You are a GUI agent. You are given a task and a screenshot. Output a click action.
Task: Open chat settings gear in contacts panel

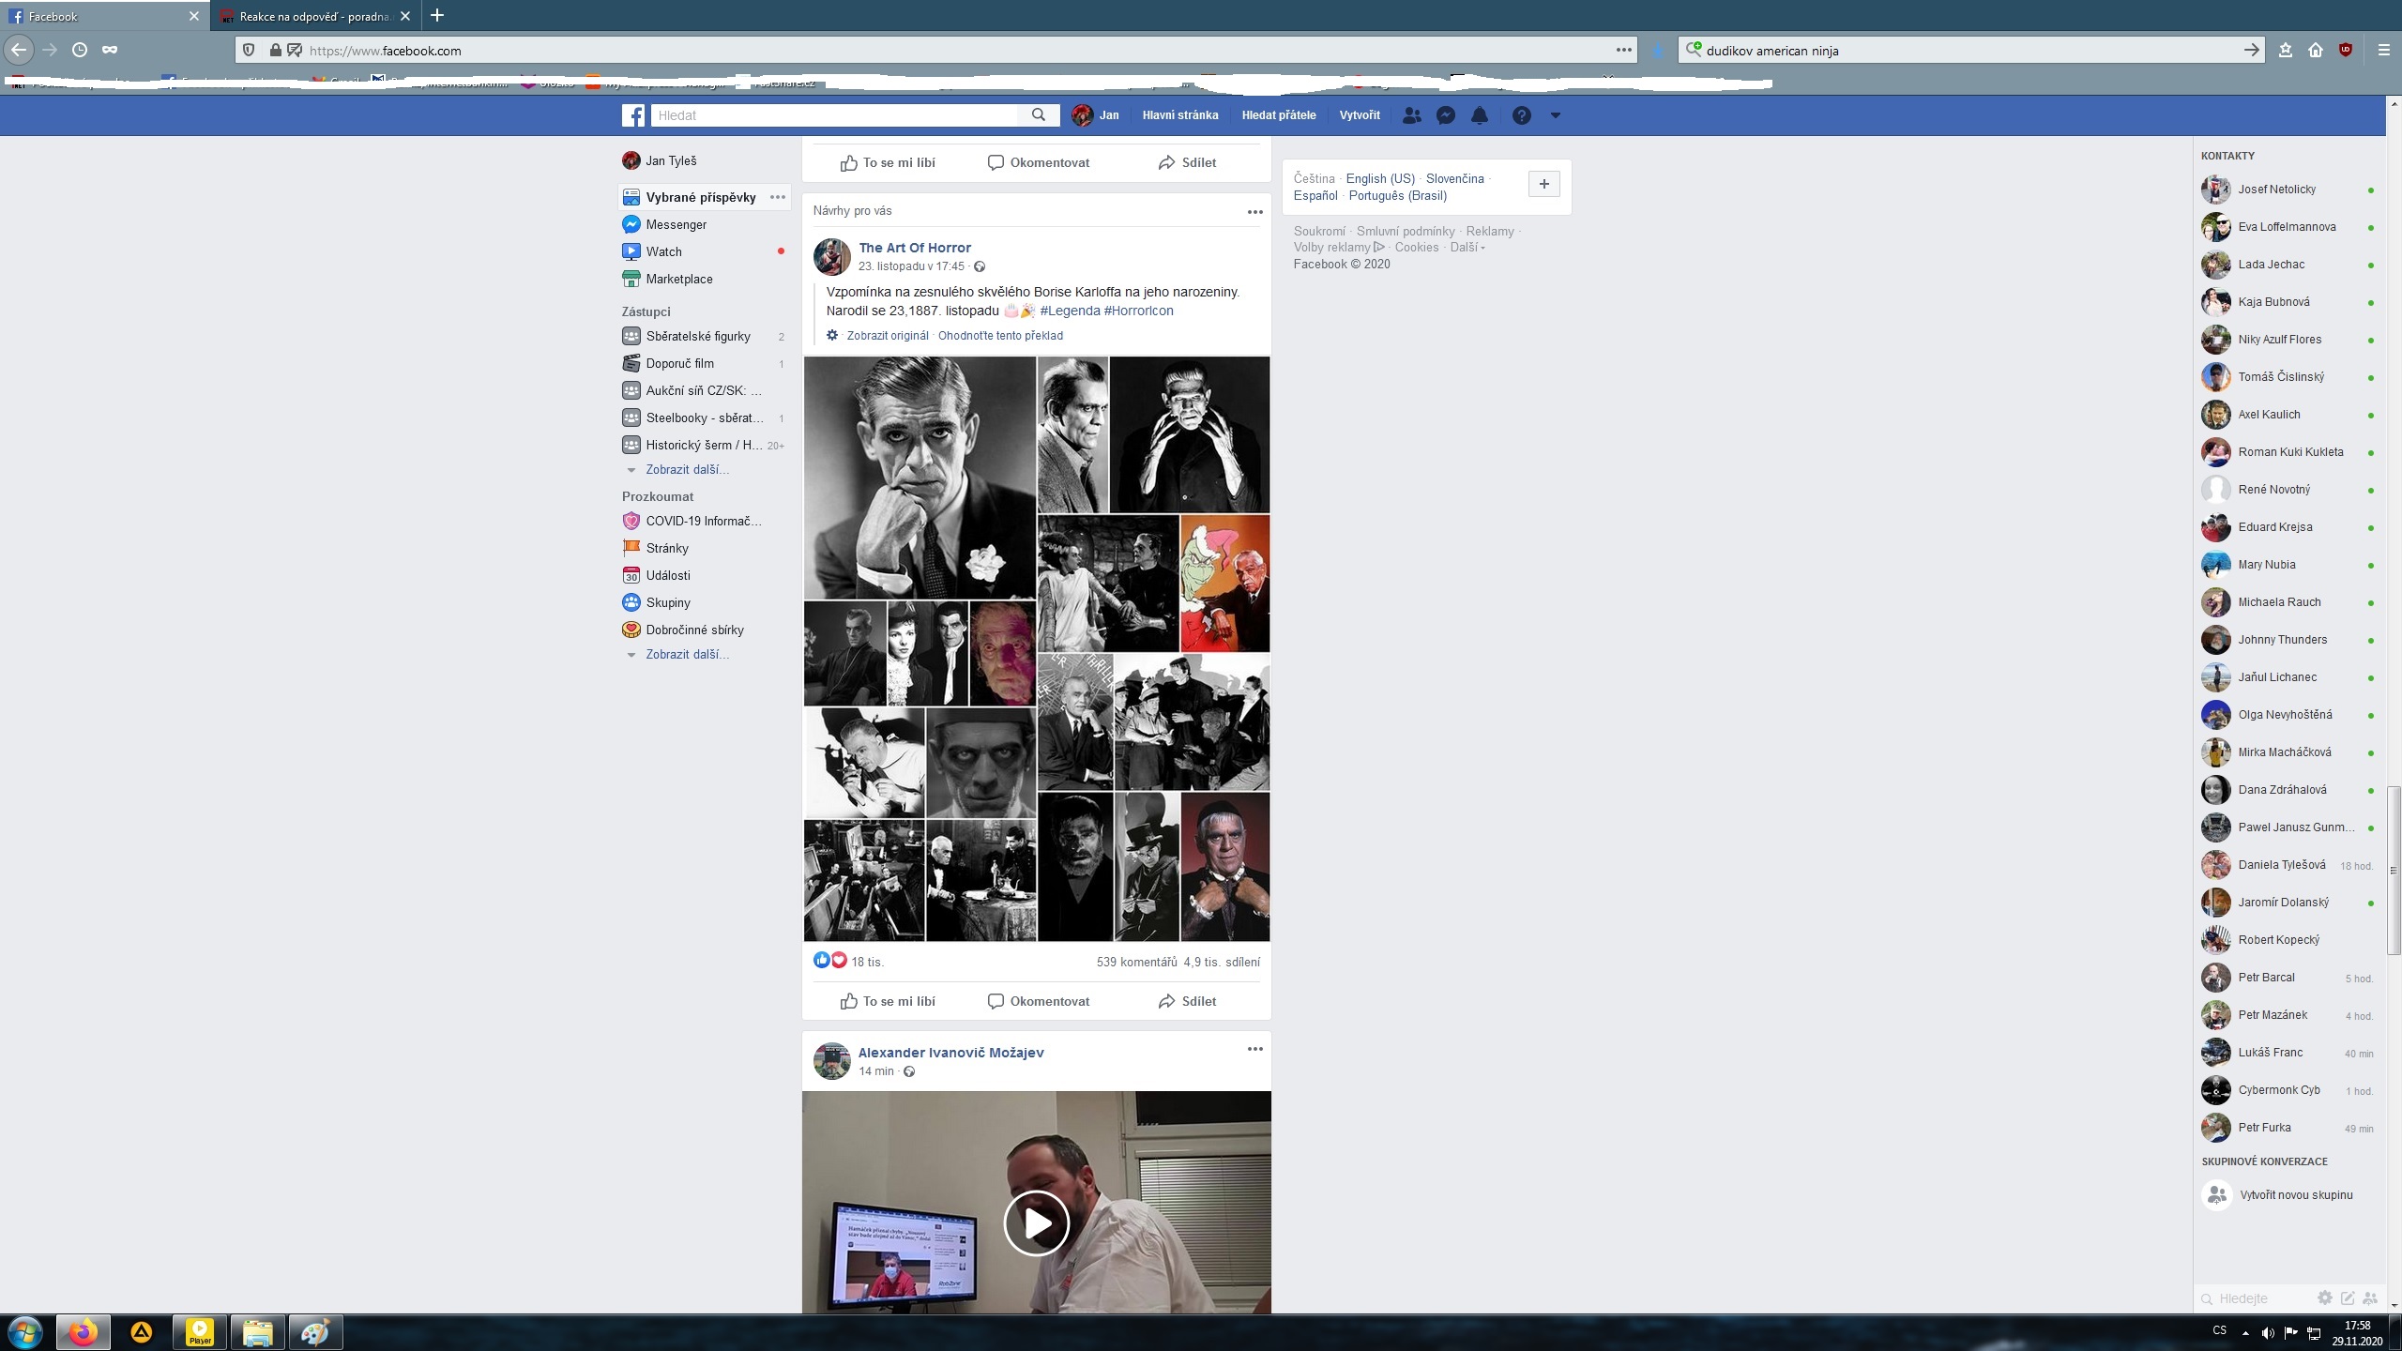click(x=2324, y=1298)
